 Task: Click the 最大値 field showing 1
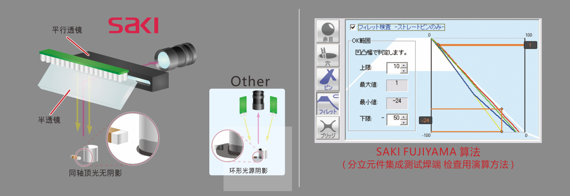[397, 85]
